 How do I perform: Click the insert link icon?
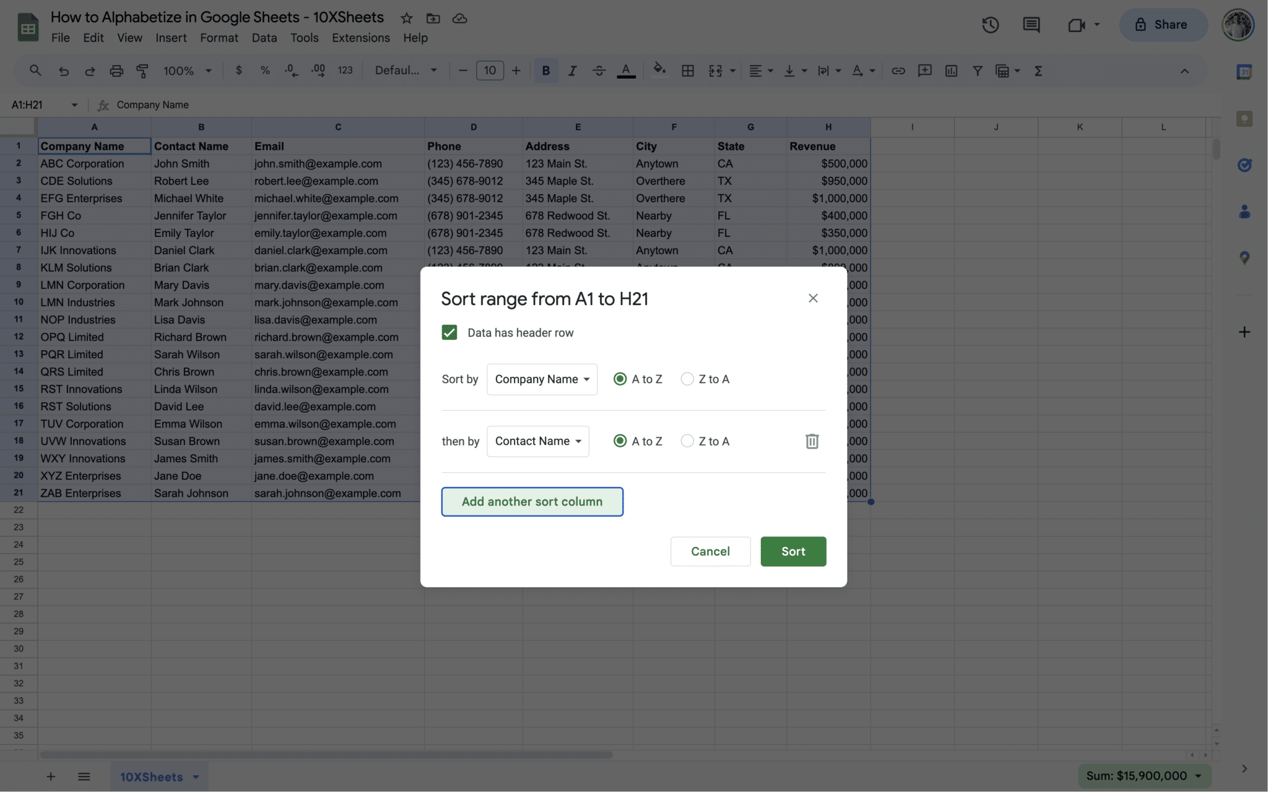coord(898,71)
